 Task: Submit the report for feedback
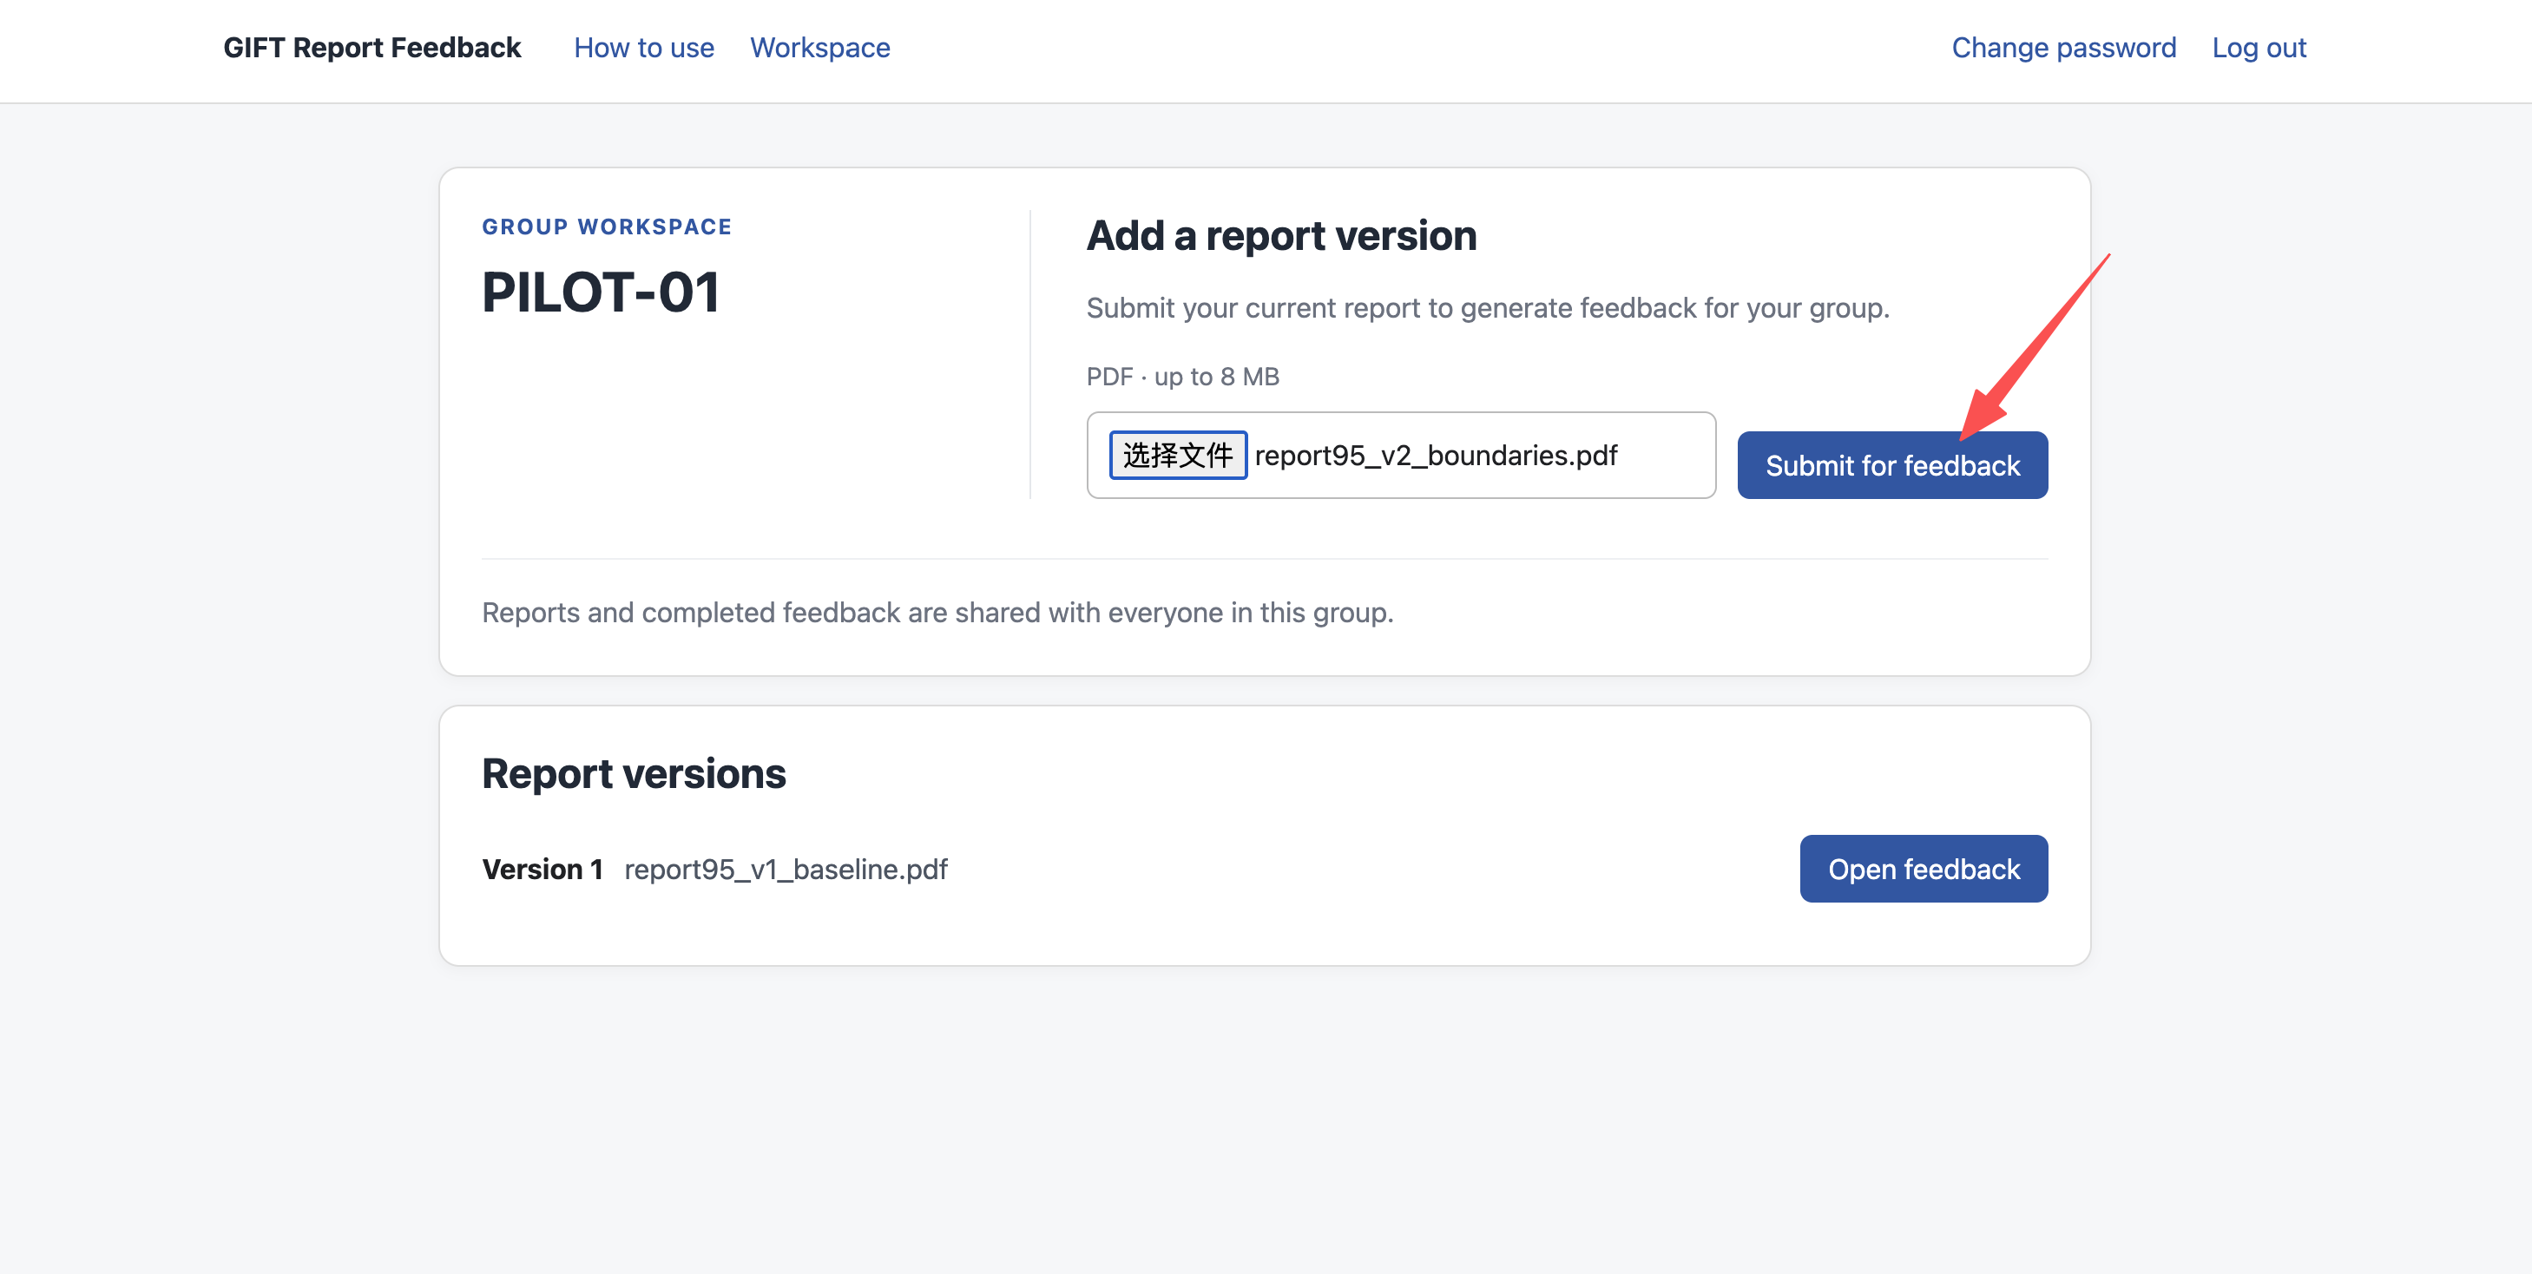1892,465
